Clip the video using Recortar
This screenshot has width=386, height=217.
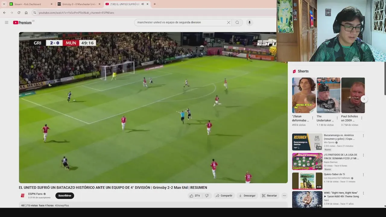(x=269, y=196)
